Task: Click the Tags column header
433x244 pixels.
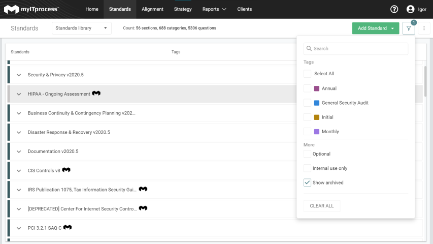Action: [176, 52]
